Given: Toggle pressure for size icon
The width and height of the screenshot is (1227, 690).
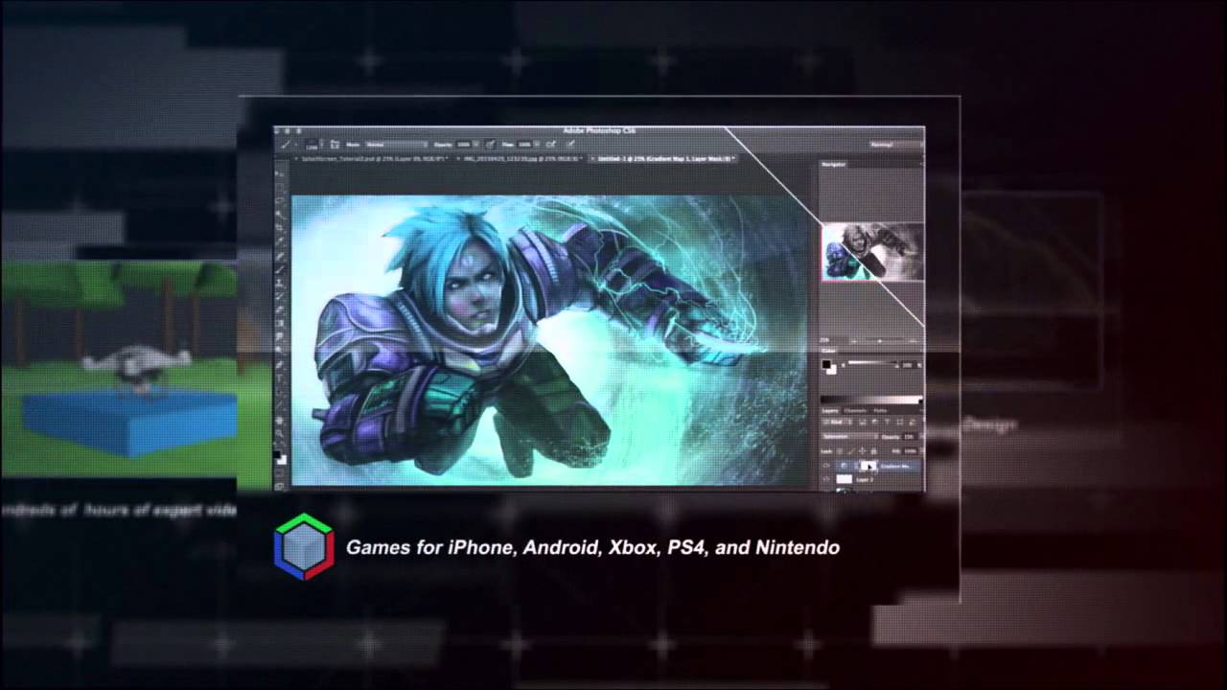Looking at the screenshot, I should (571, 144).
